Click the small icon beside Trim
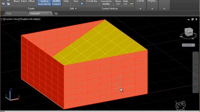Viewport: 200px width, 112px height. click(82, 3)
